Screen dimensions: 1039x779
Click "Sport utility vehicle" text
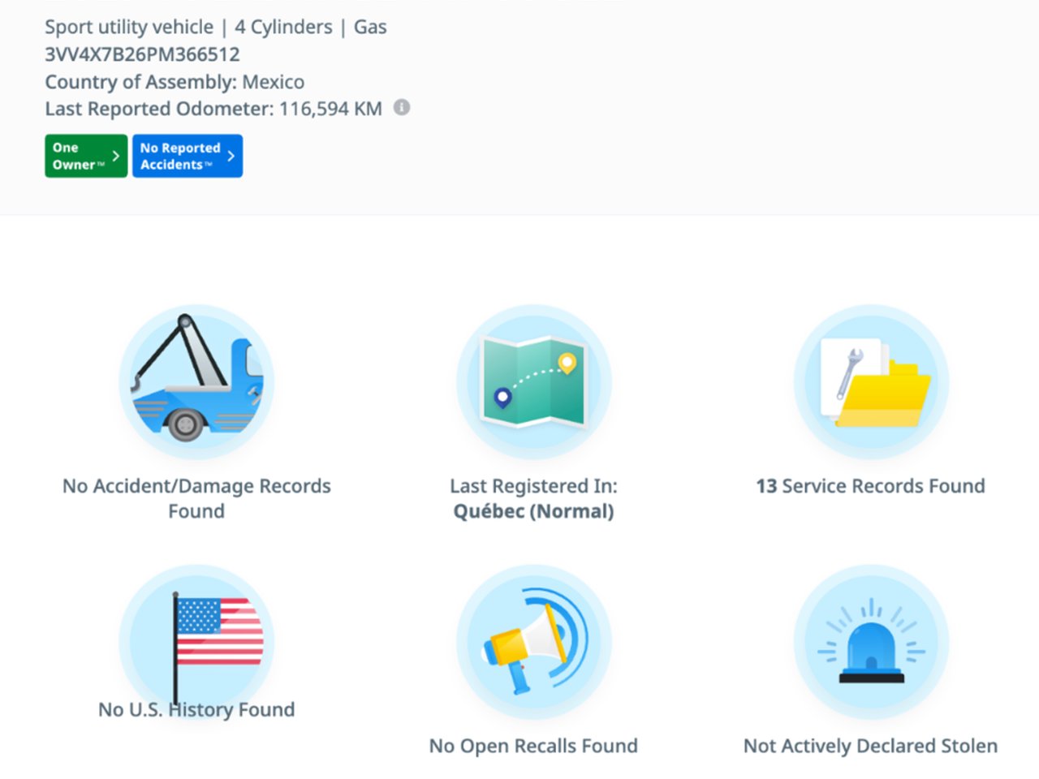[x=129, y=27]
